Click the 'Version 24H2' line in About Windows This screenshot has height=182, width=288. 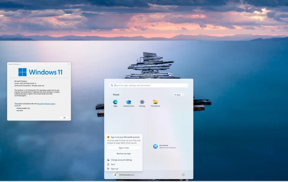25,83
